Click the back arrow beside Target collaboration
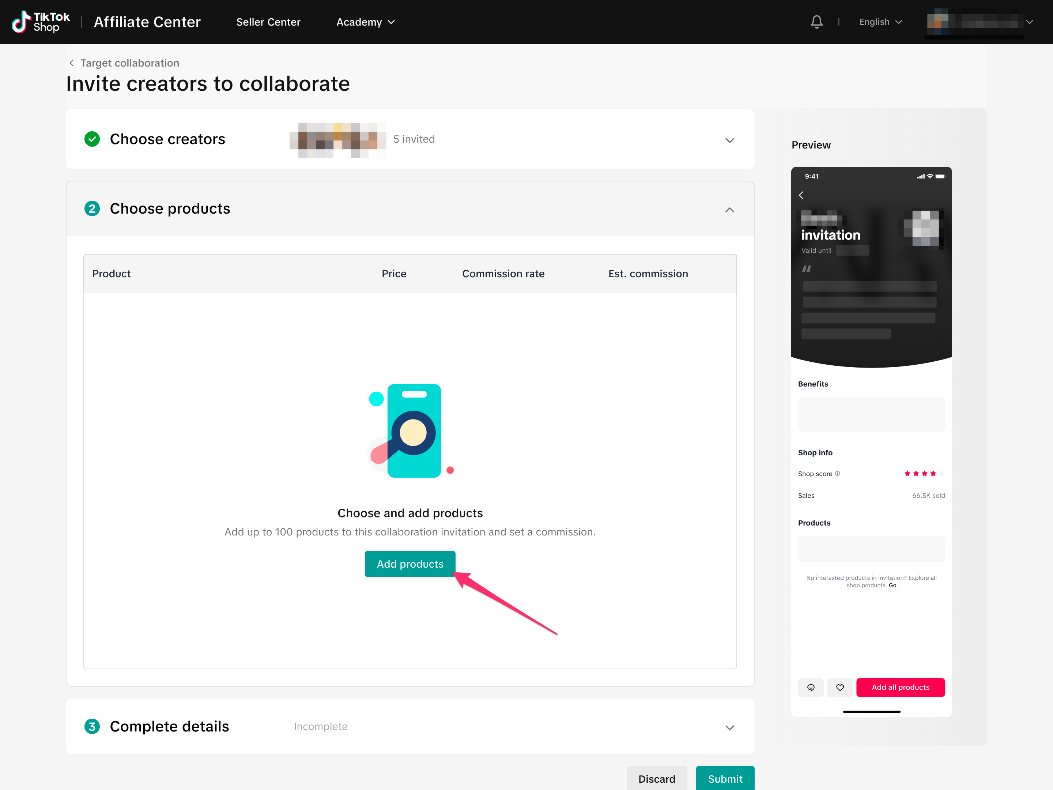Viewport: 1053px width, 790px height. pyautogui.click(x=72, y=63)
